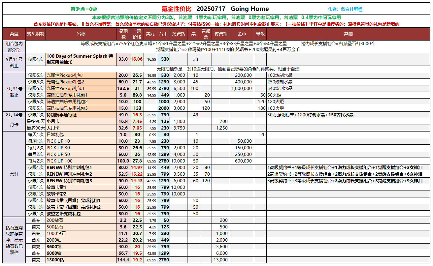Click the 9月11号截止 category cell

[x=14, y=62]
